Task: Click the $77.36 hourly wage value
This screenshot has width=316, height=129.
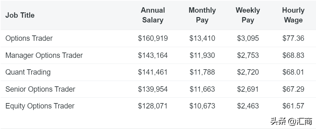Action: pos(293,38)
